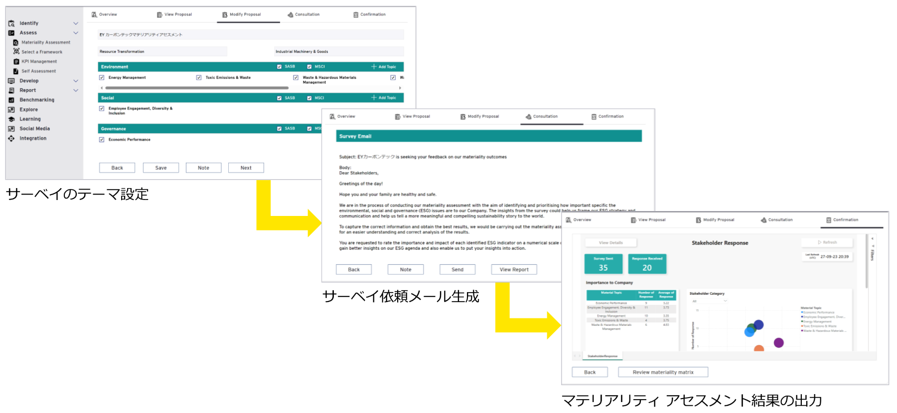Click the Send button
Image resolution: width=897 pixels, height=413 pixels.
point(457,270)
